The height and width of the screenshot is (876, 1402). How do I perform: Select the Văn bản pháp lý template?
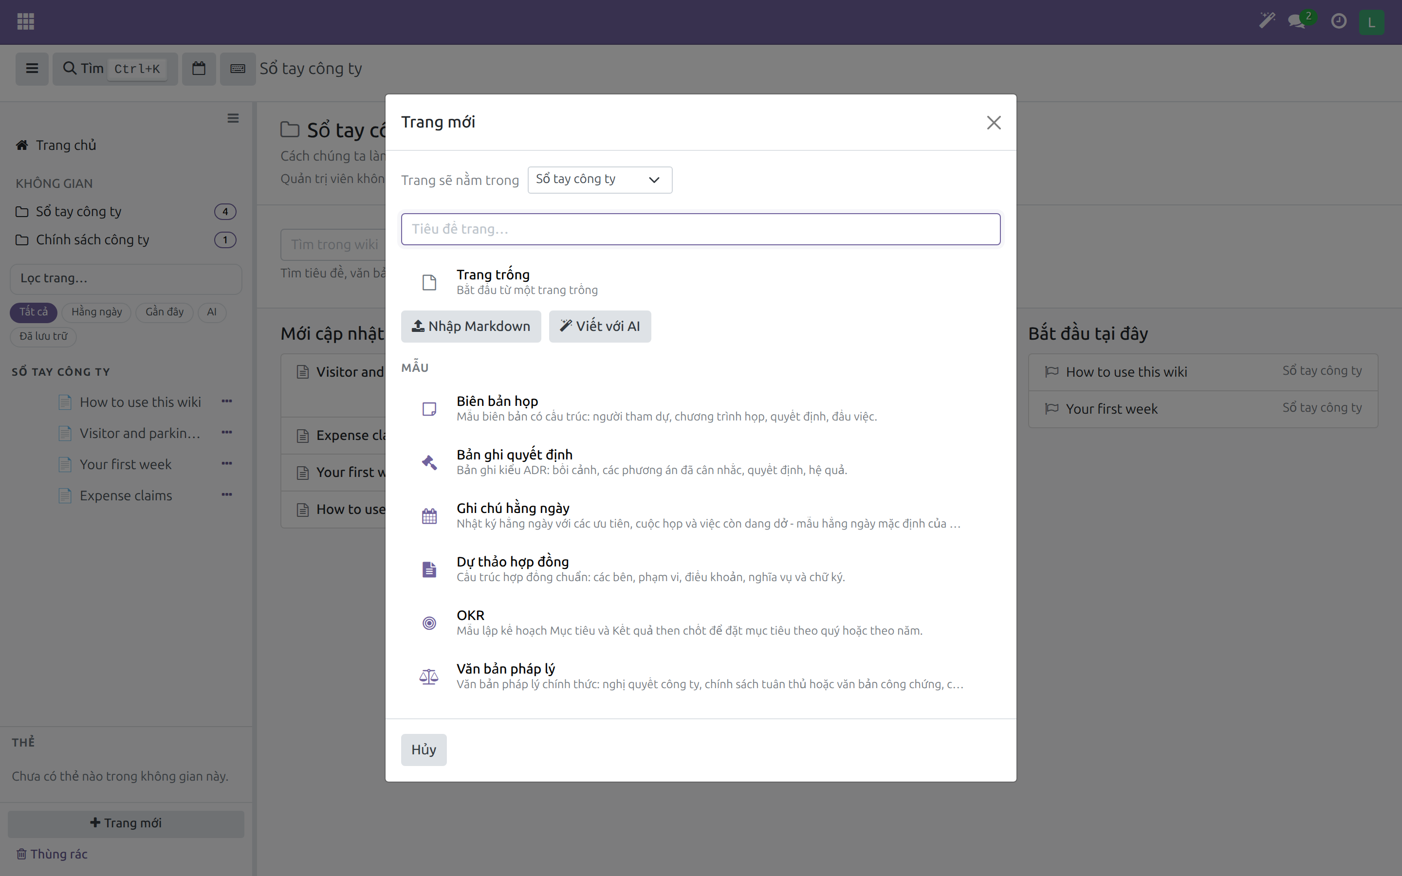click(701, 676)
